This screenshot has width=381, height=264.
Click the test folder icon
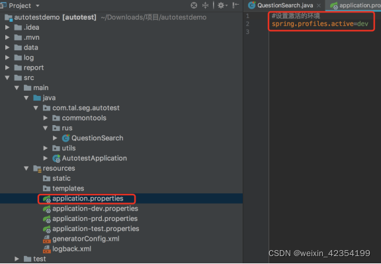[28, 259]
